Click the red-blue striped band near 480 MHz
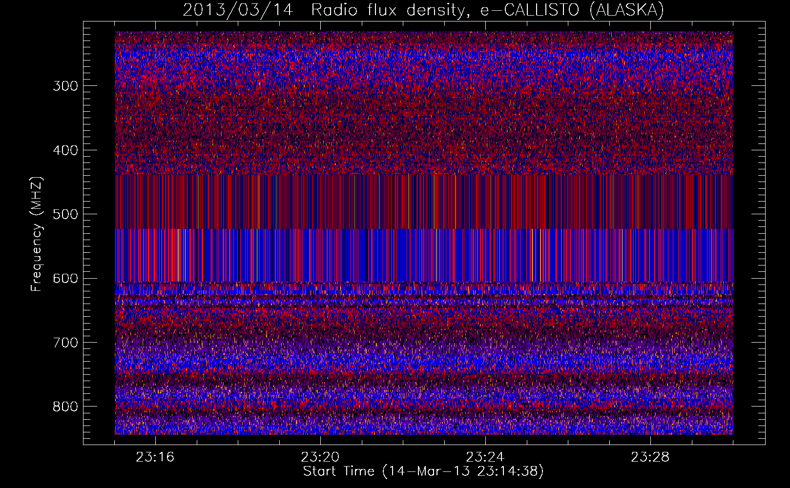Screen dimensions: 790x488 [x=424, y=202]
